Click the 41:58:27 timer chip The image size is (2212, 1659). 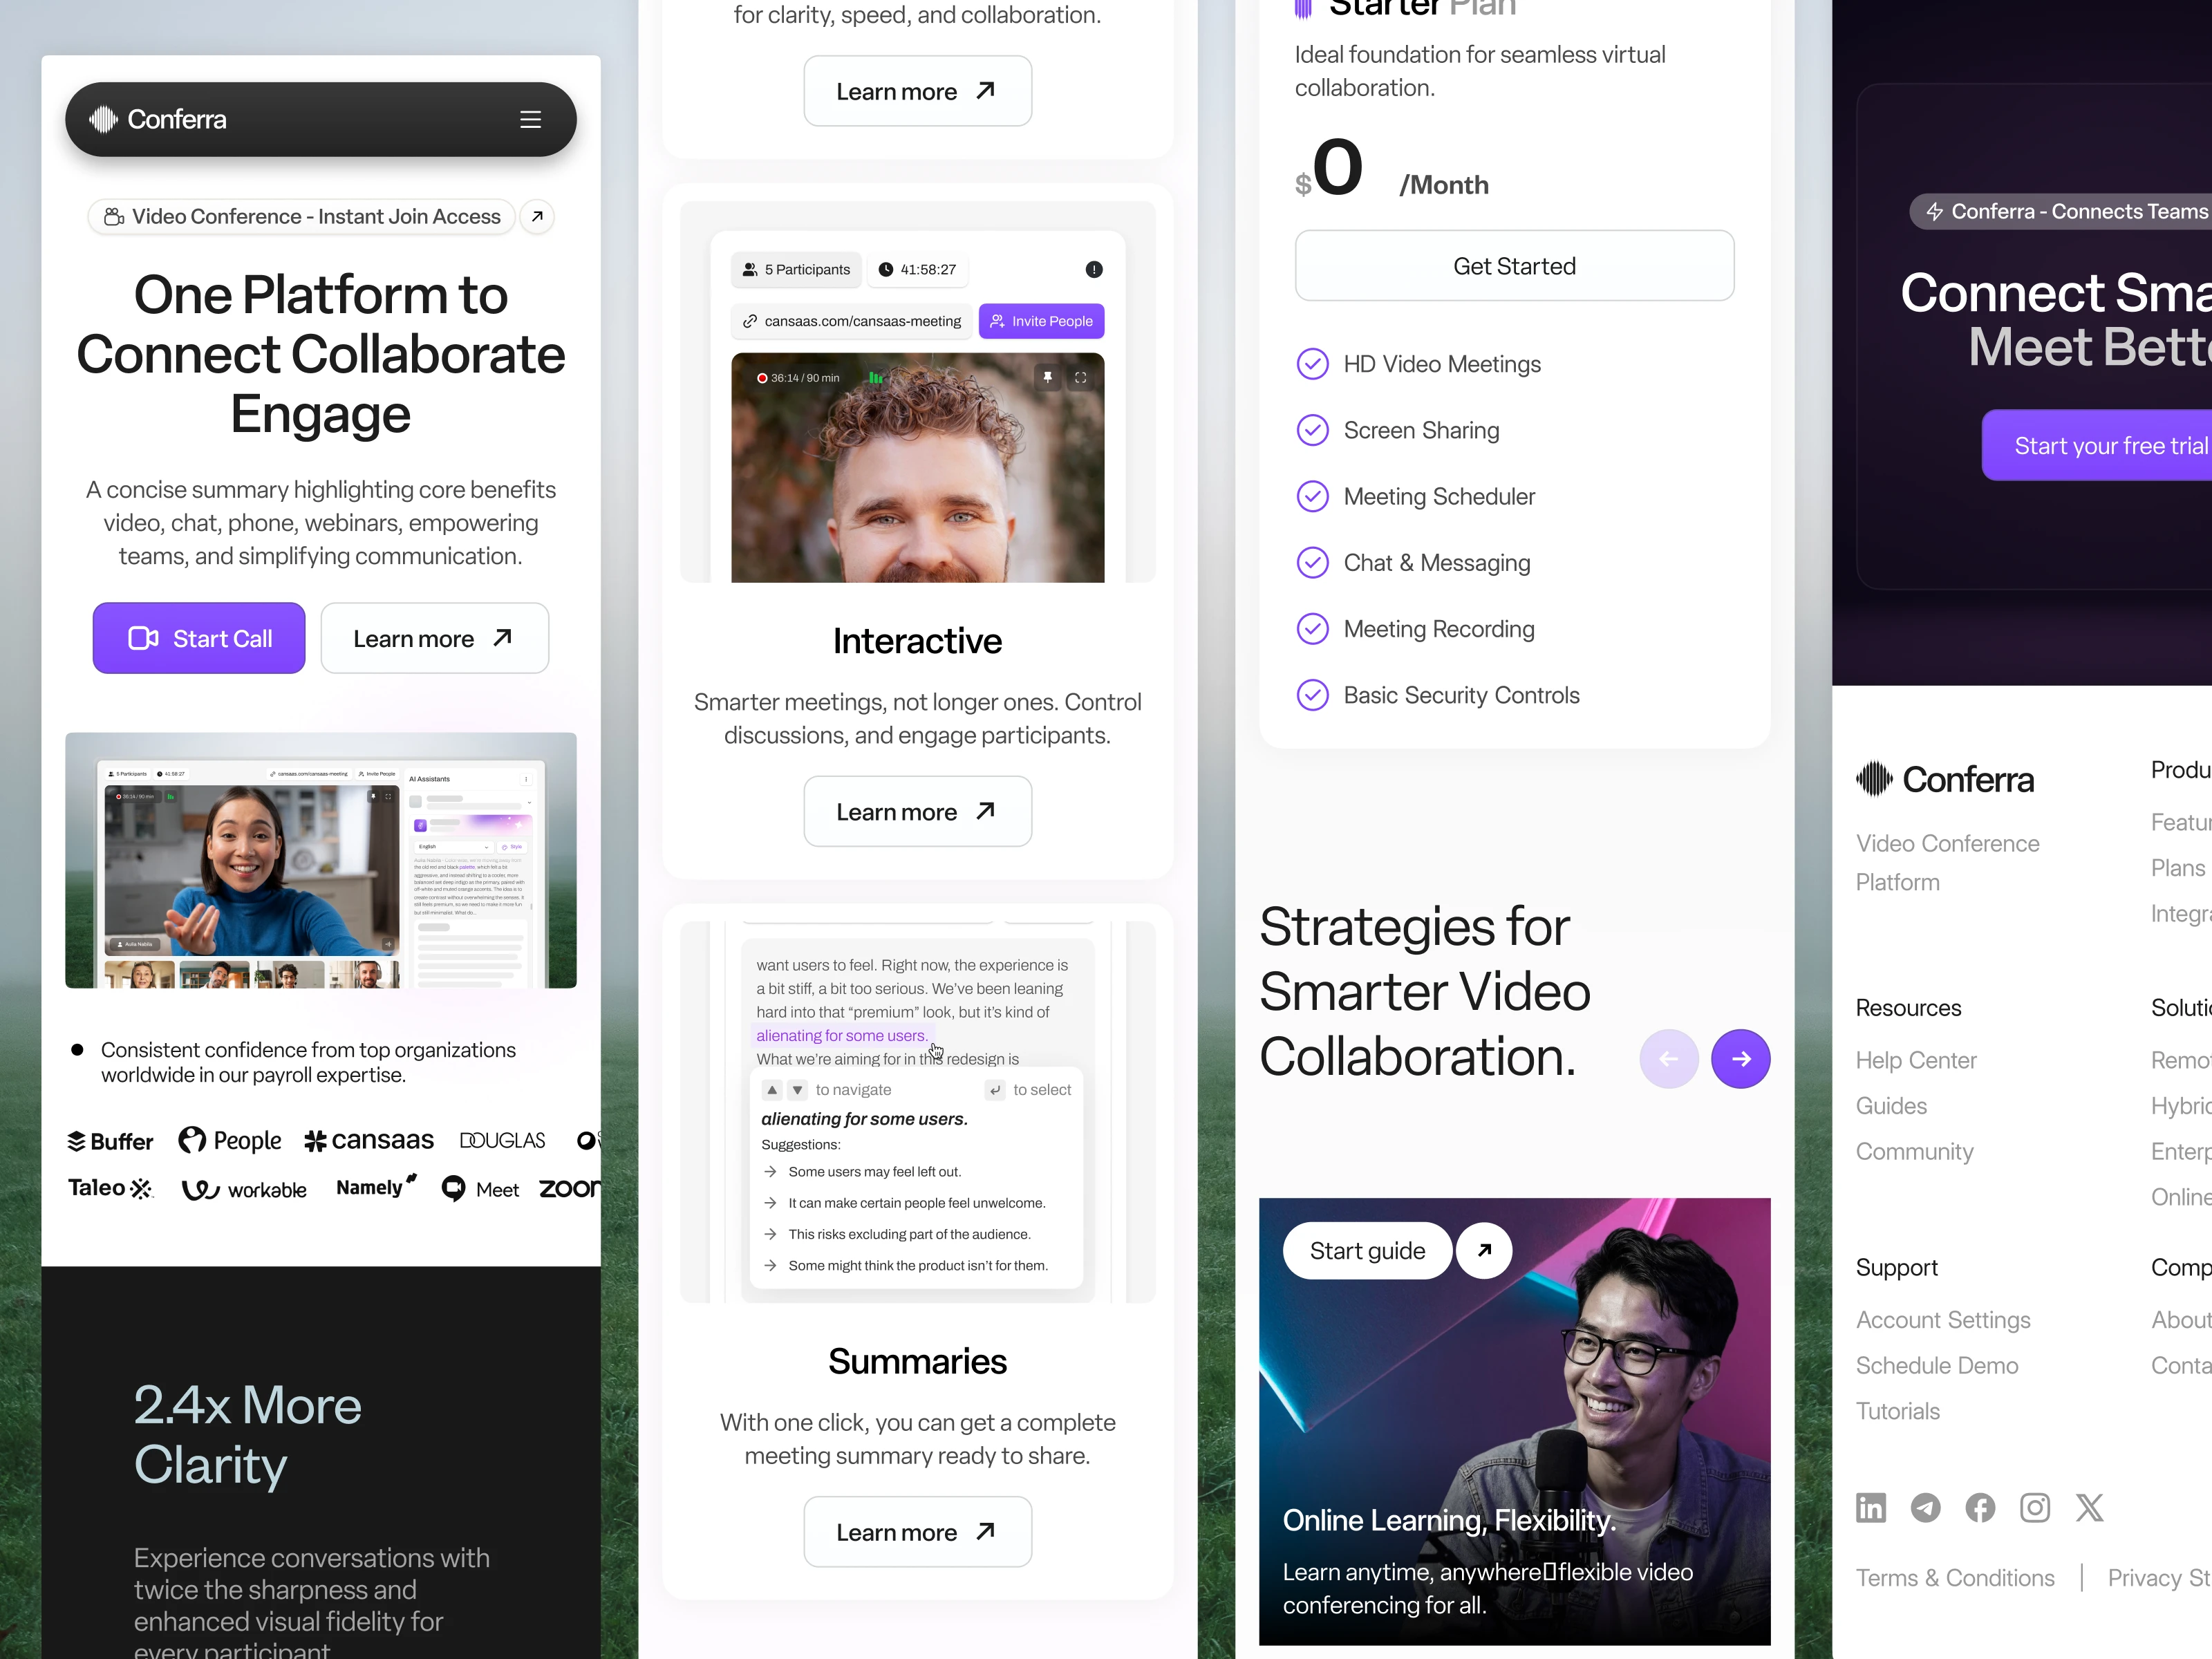click(917, 269)
